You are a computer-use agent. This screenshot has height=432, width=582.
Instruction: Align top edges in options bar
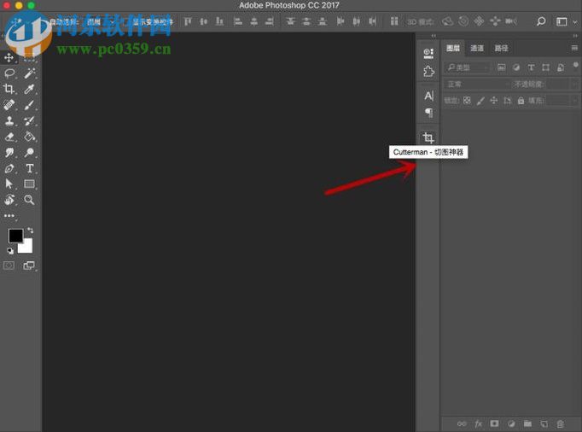pyautogui.click(x=188, y=21)
